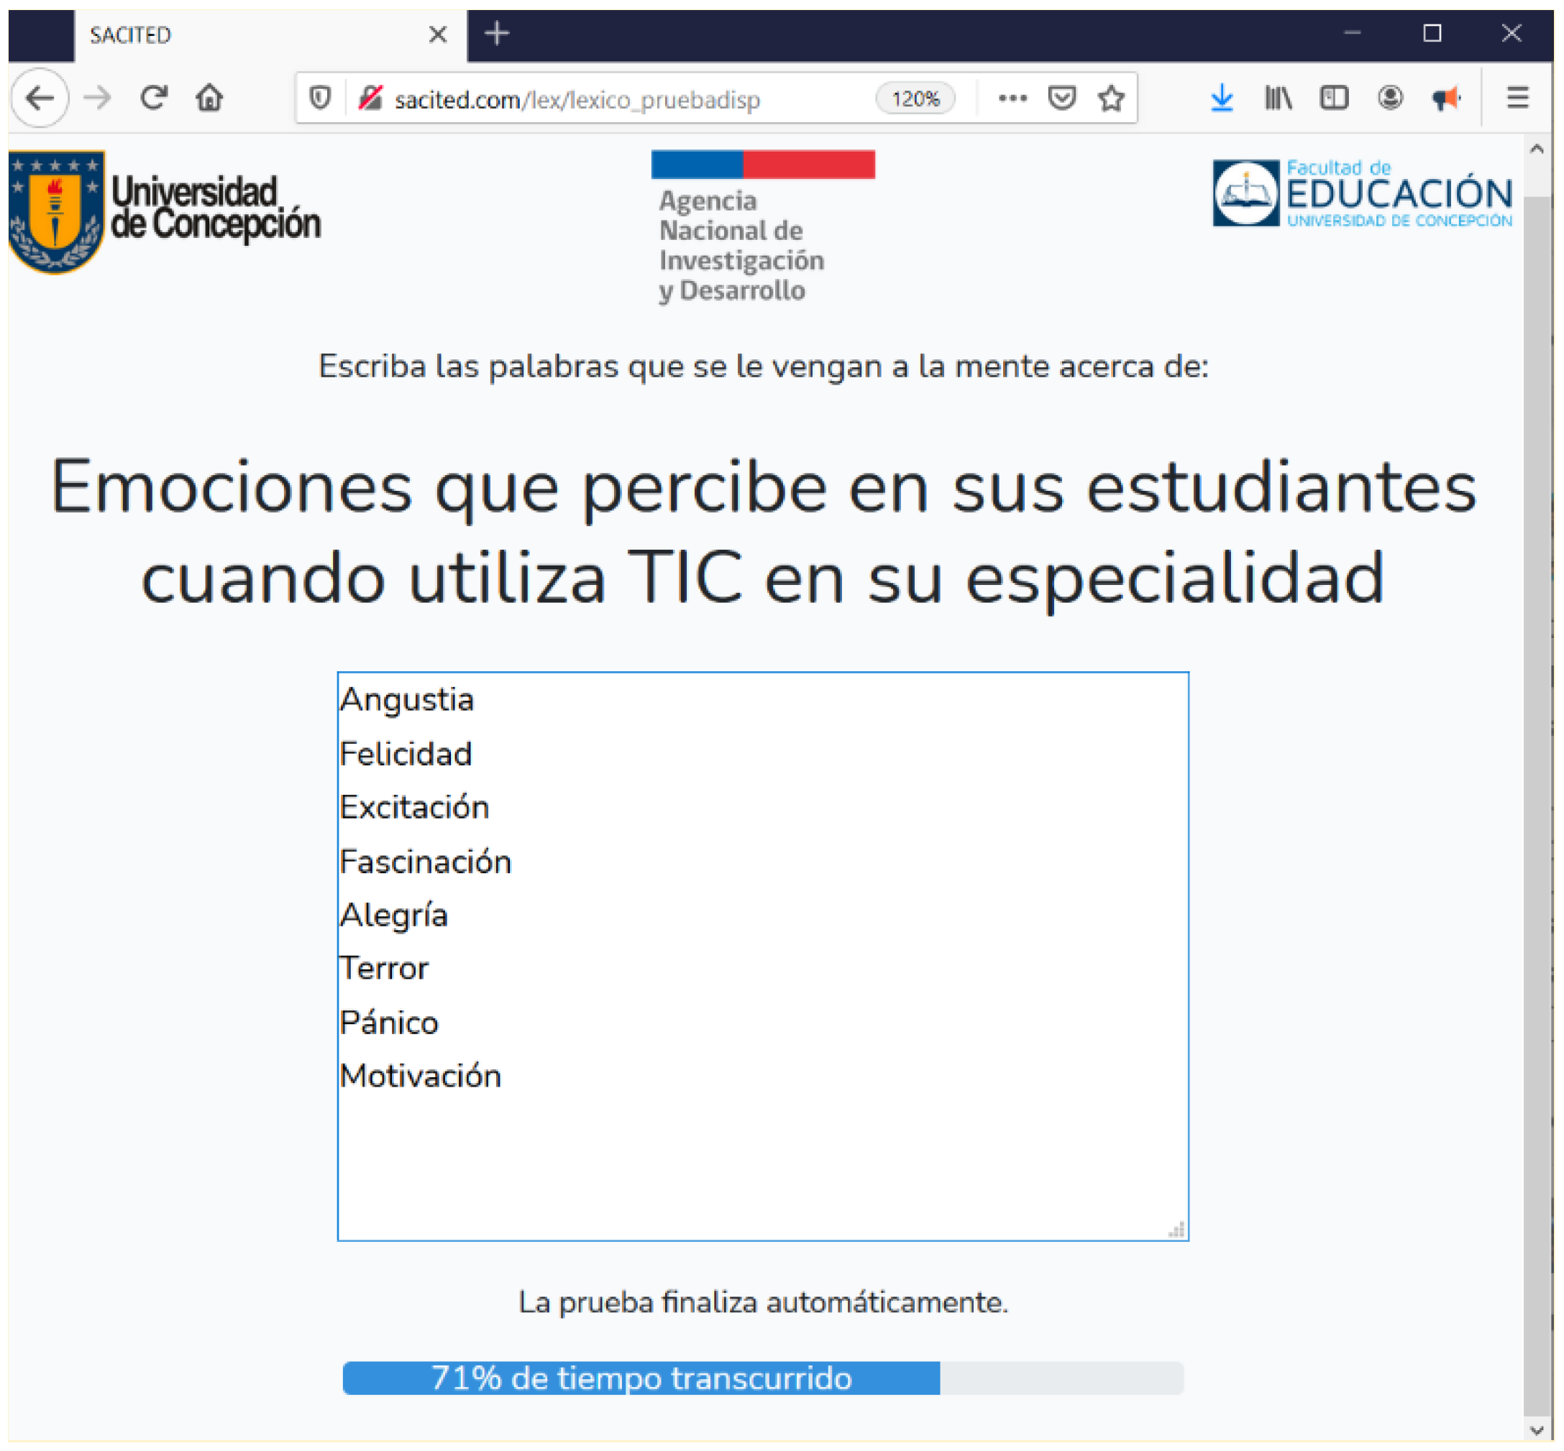This screenshot has height=1451, width=1564.
Task: Save page to Pocket
Action: pos(1061,99)
